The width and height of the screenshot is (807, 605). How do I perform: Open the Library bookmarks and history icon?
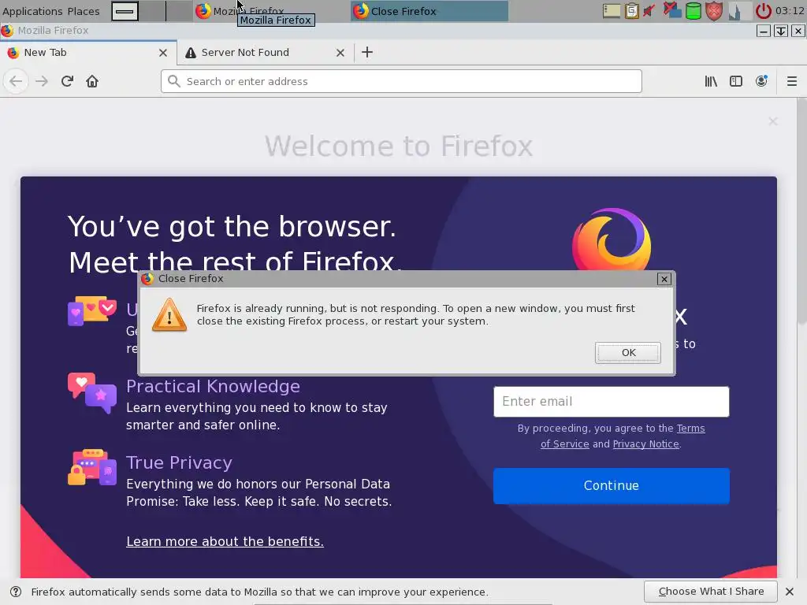(711, 81)
